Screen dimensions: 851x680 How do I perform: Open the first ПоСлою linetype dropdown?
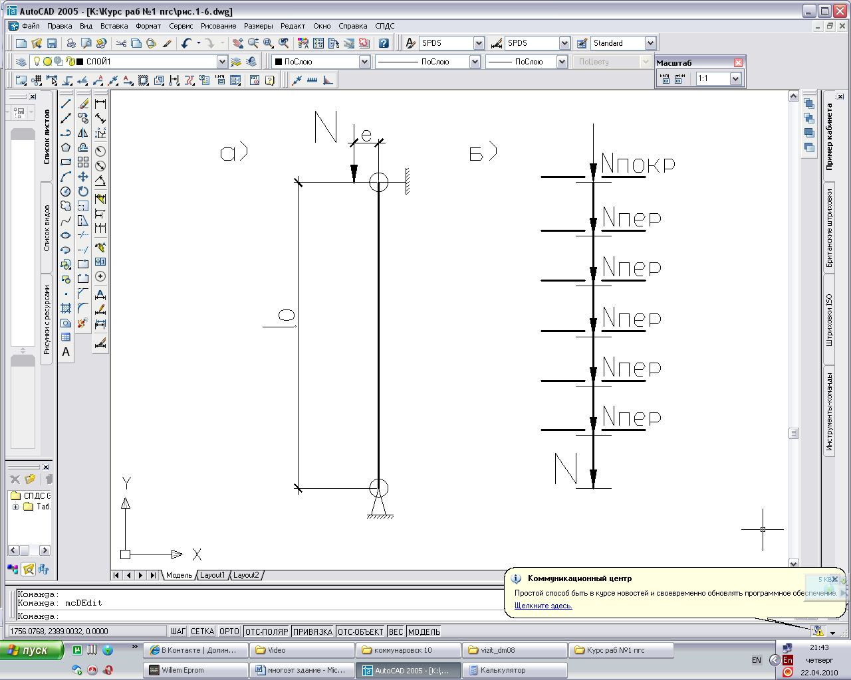tap(475, 62)
